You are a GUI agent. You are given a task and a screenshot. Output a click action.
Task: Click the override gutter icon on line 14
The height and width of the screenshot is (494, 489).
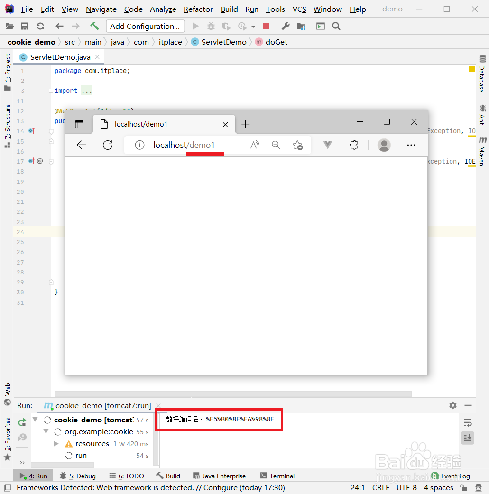32,130
